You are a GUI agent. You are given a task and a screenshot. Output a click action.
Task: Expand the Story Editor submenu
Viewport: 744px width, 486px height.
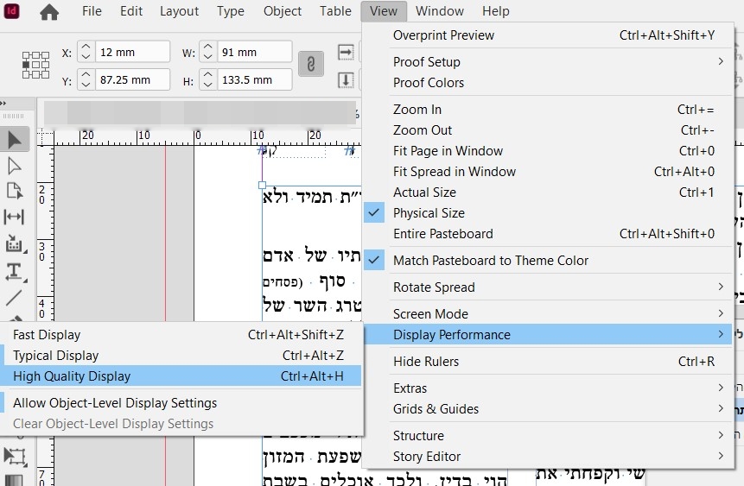(x=548, y=456)
